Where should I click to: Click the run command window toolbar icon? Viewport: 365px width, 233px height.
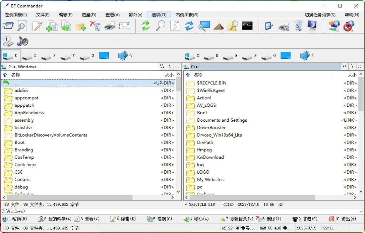coord(8,26)
